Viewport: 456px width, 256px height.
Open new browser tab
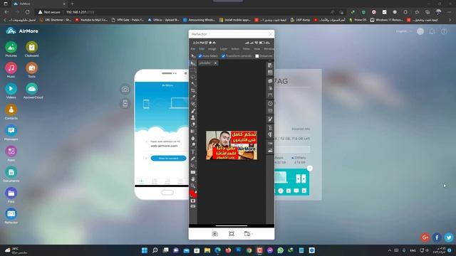click(72, 4)
